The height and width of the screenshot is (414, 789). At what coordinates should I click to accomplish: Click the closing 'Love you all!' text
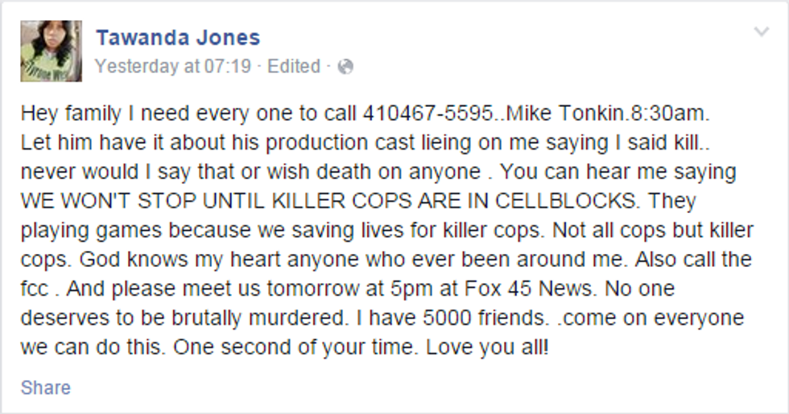487,347
